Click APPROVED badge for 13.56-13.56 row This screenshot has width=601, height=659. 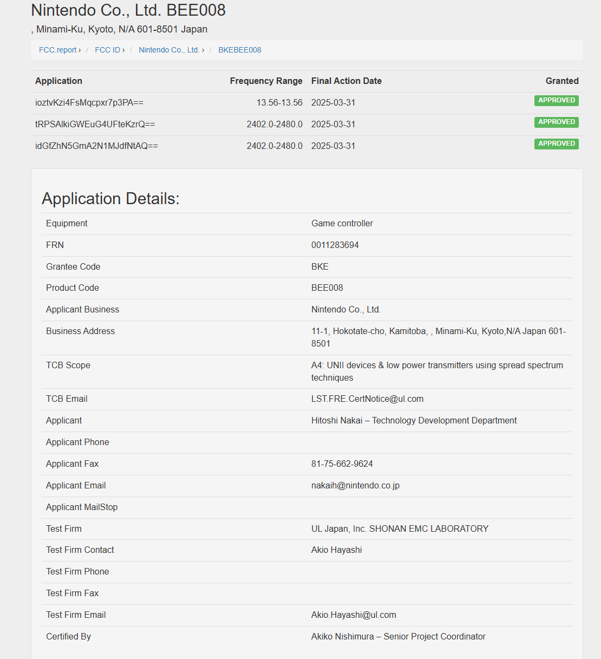pyautogui.click(x=557, y=100)
